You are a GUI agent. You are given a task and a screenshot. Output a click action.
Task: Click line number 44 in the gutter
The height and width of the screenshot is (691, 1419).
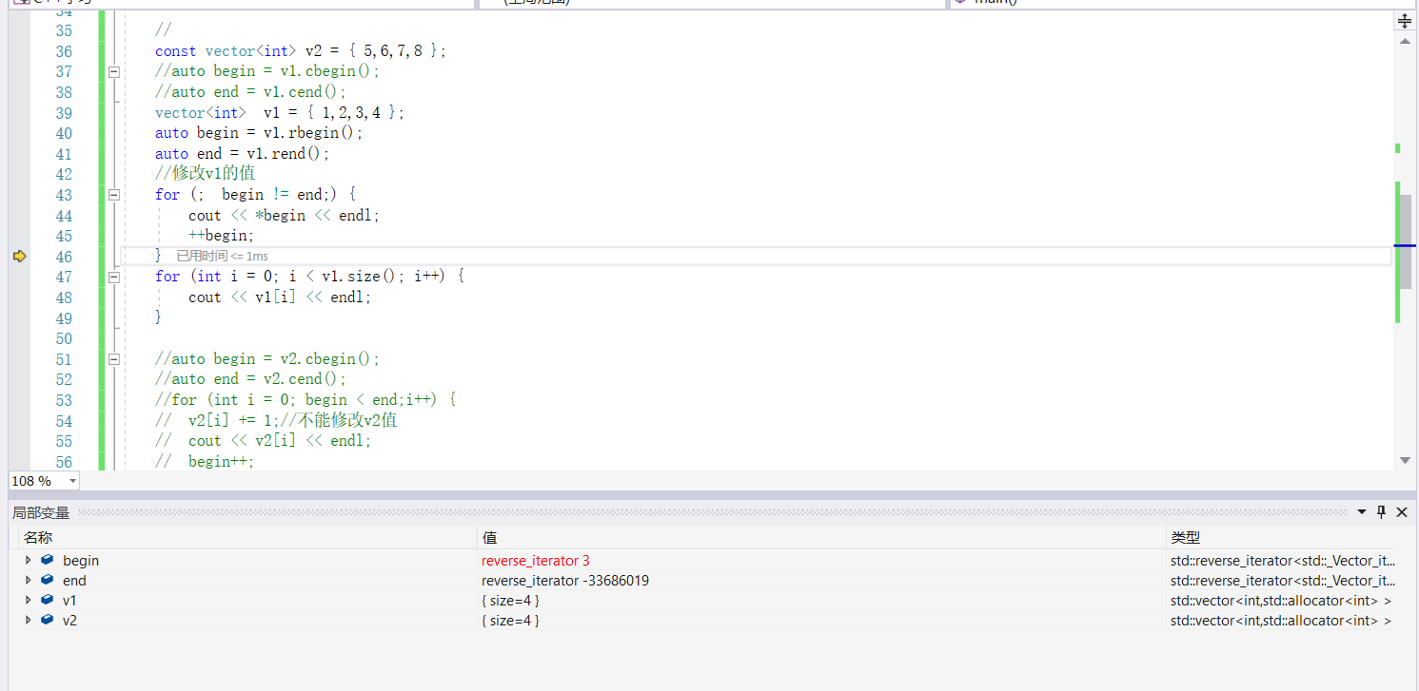64,216
